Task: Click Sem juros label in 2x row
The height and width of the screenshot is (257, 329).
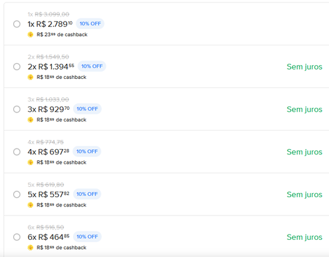Action: 305,67
